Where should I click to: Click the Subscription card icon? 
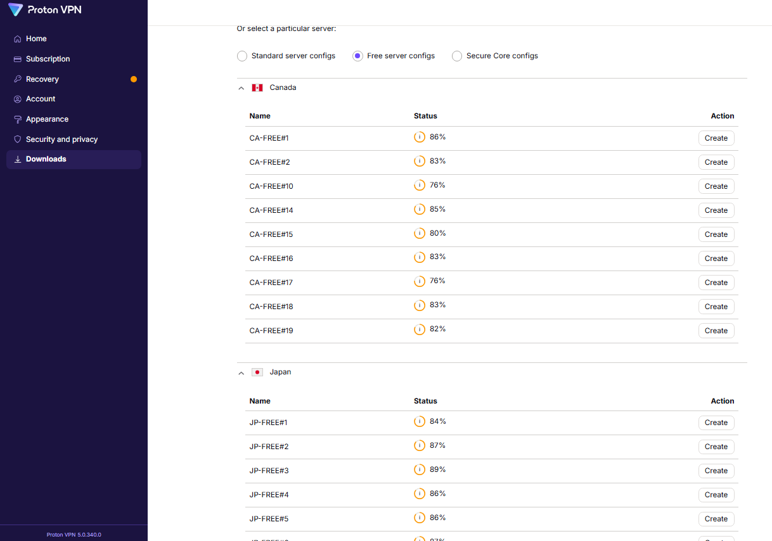point(17,59)
